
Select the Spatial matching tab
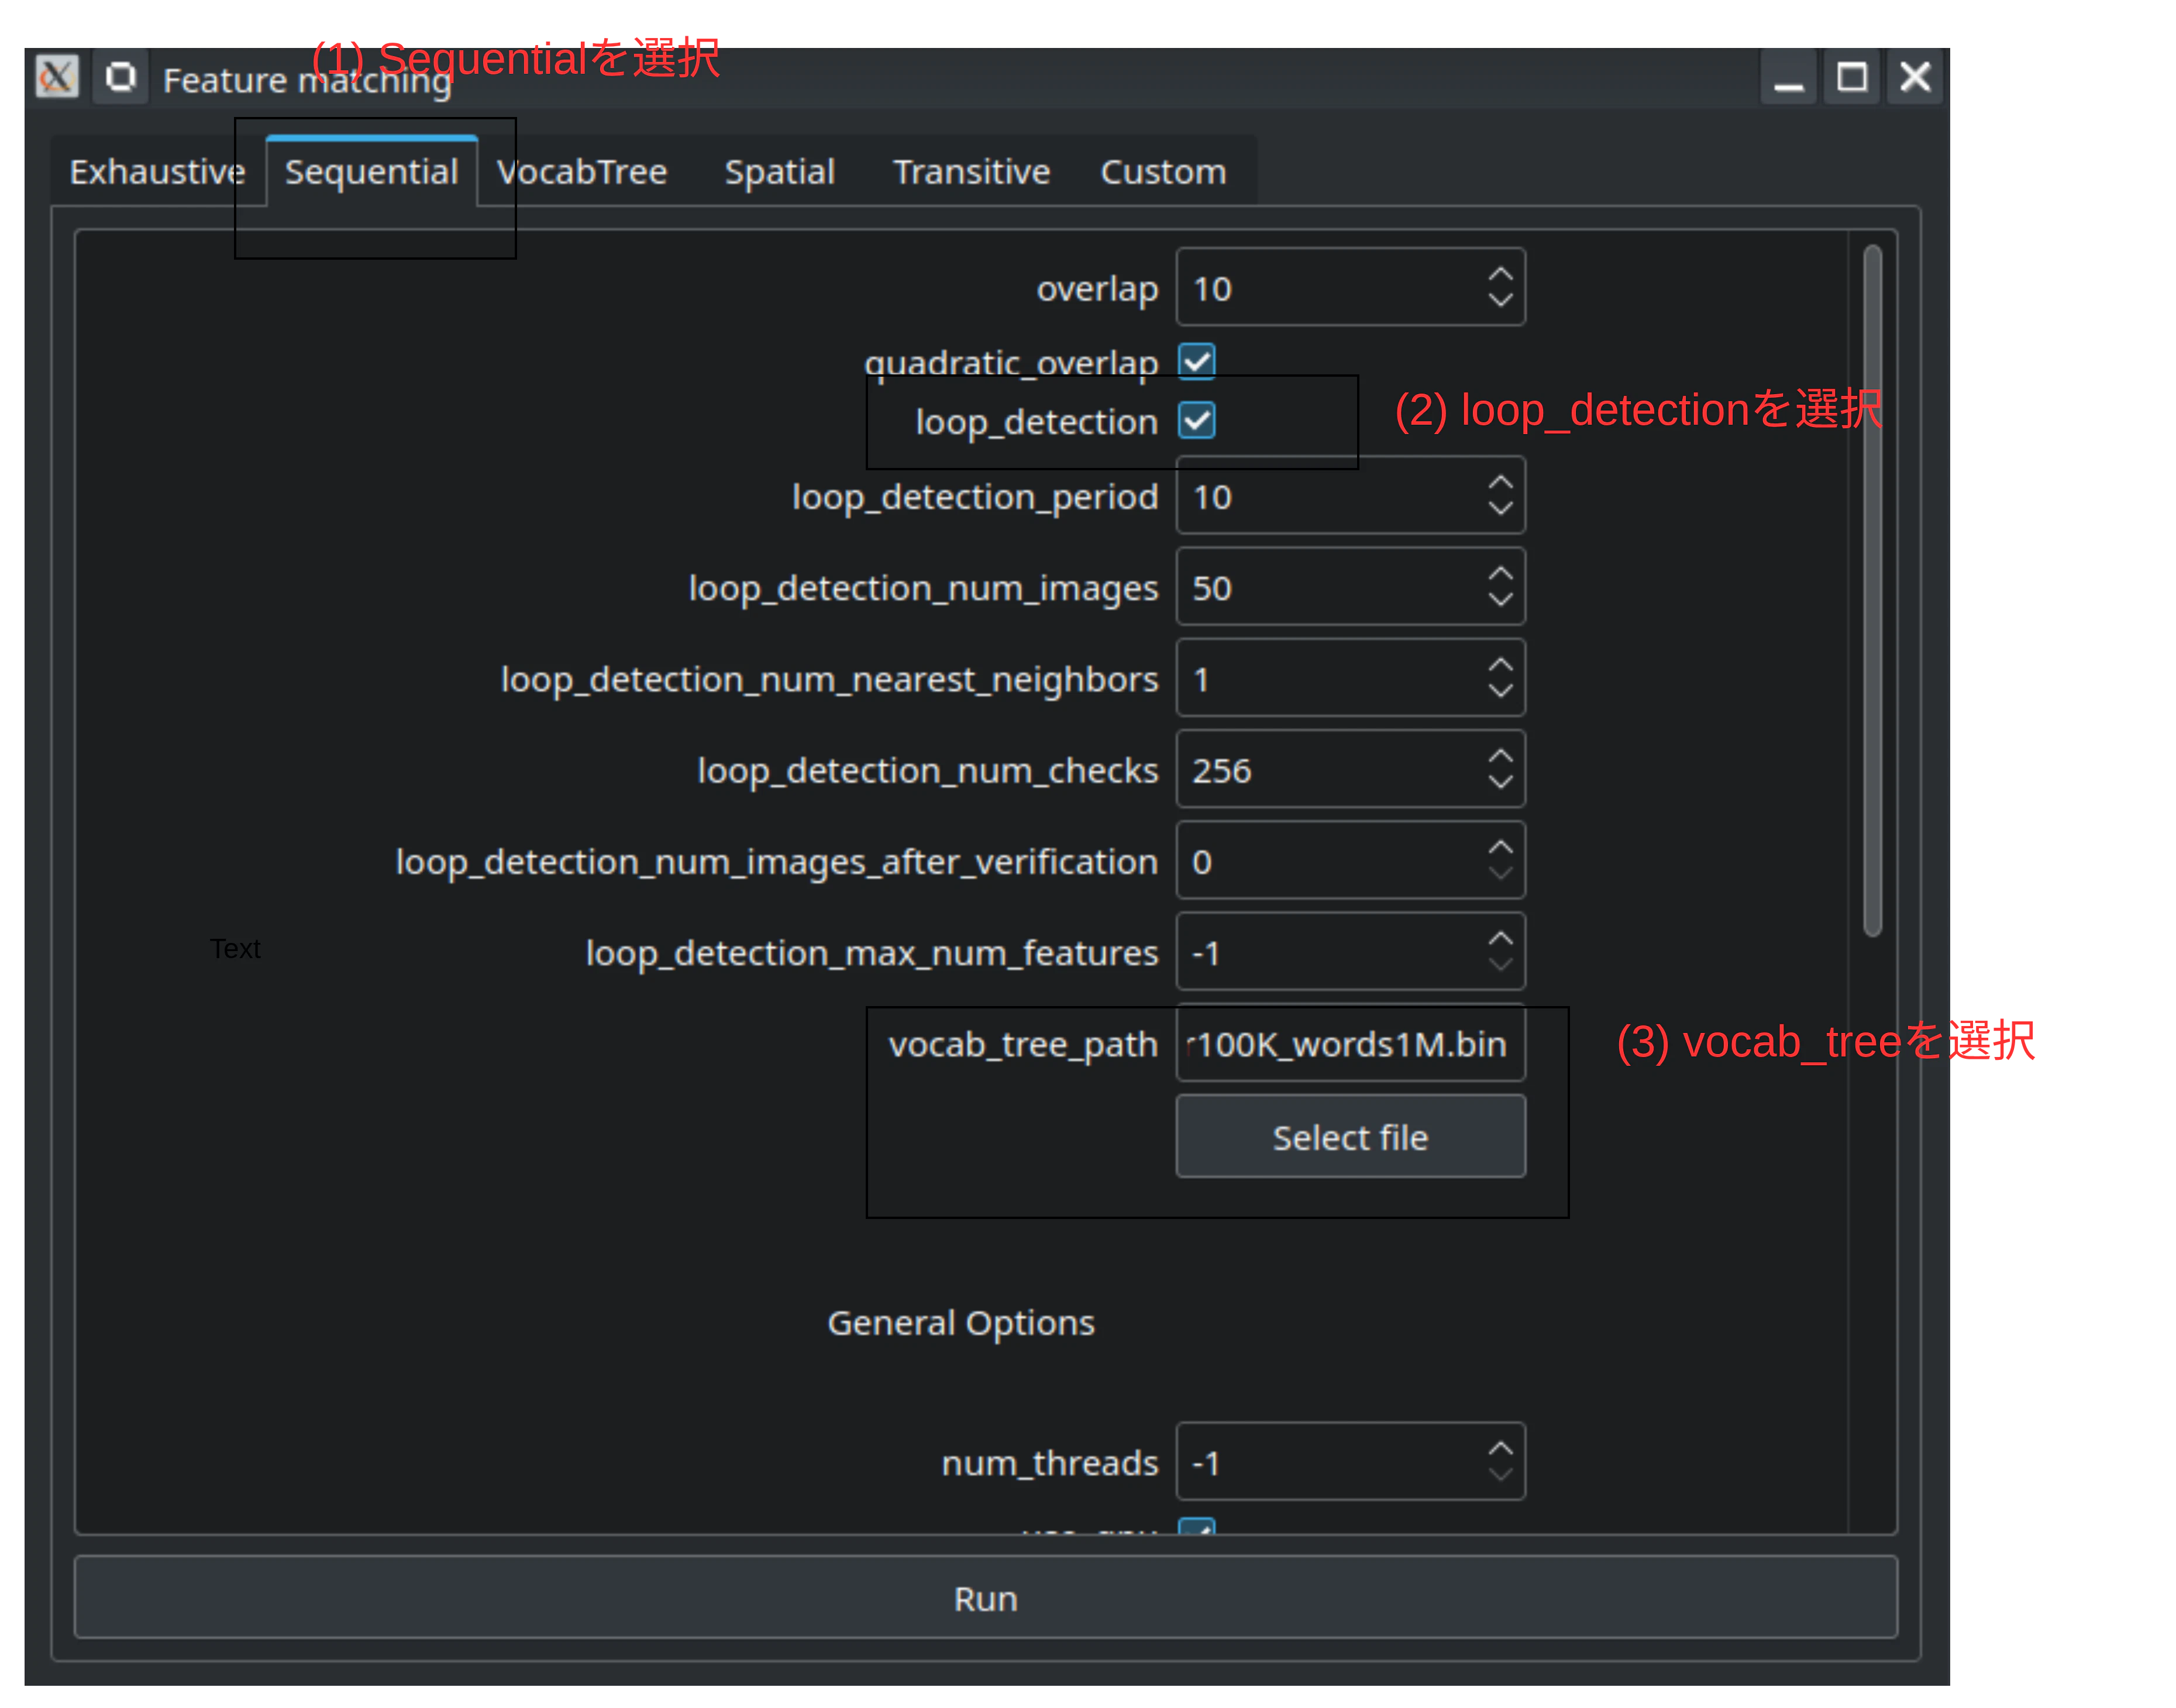[779, 172]
